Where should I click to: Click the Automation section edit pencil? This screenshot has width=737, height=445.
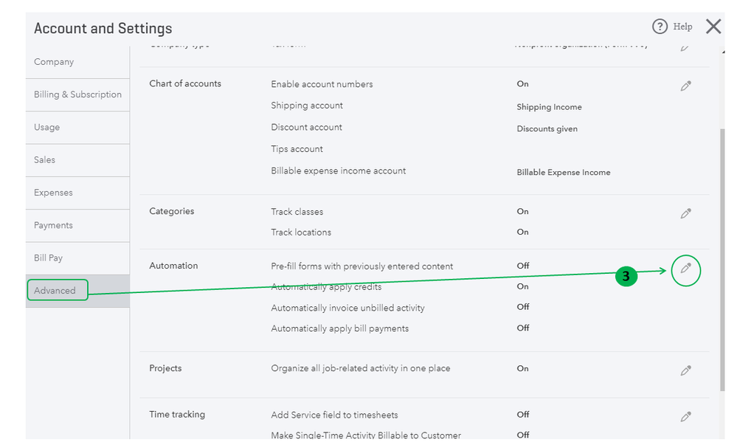[x=686, y=269]
